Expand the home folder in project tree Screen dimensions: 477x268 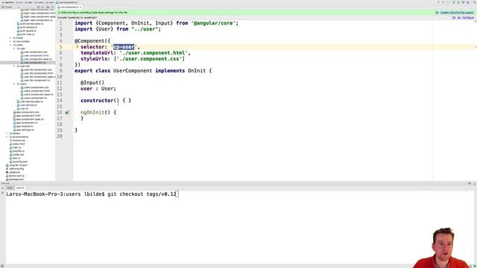(x=10, y=38)
